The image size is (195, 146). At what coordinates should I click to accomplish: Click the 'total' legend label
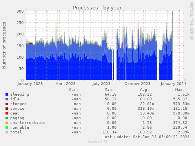click(x=16, y=132)
